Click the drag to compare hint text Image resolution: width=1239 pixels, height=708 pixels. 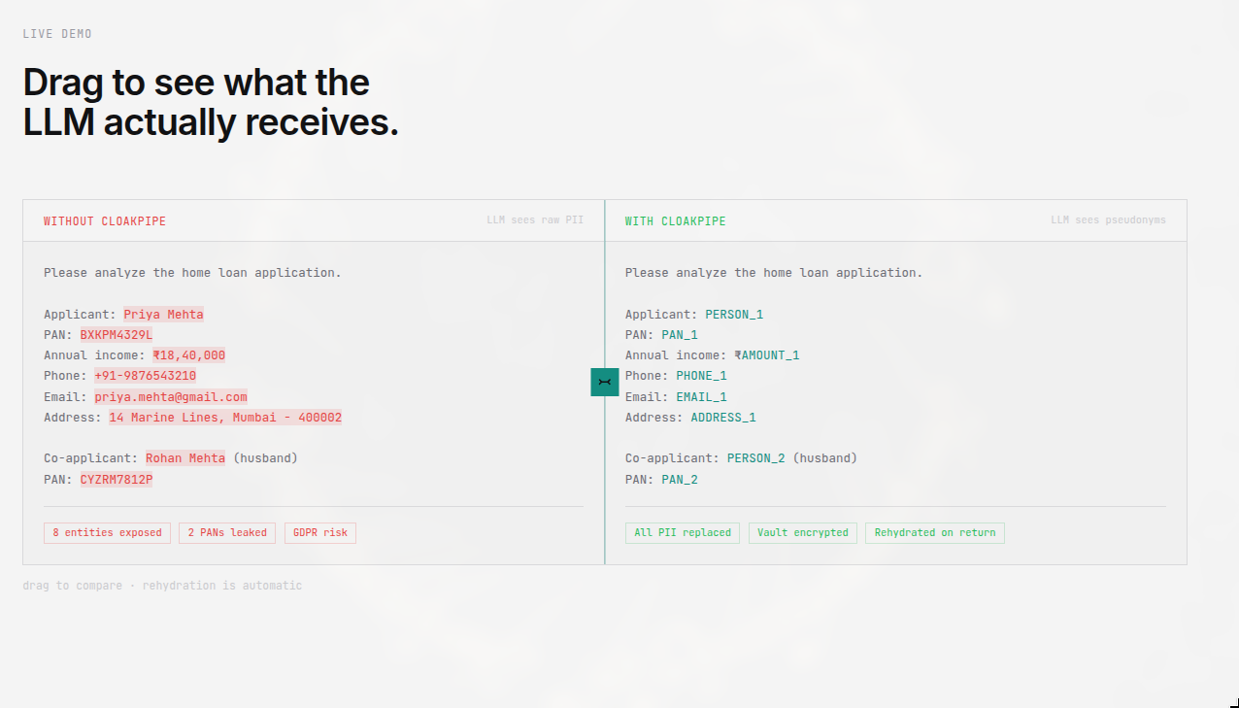tap(162, 585)
